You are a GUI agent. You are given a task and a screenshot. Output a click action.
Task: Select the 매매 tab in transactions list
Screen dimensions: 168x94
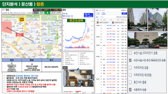click(97, 10)
